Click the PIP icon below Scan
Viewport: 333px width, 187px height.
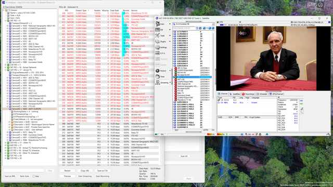tap(158, 30)
